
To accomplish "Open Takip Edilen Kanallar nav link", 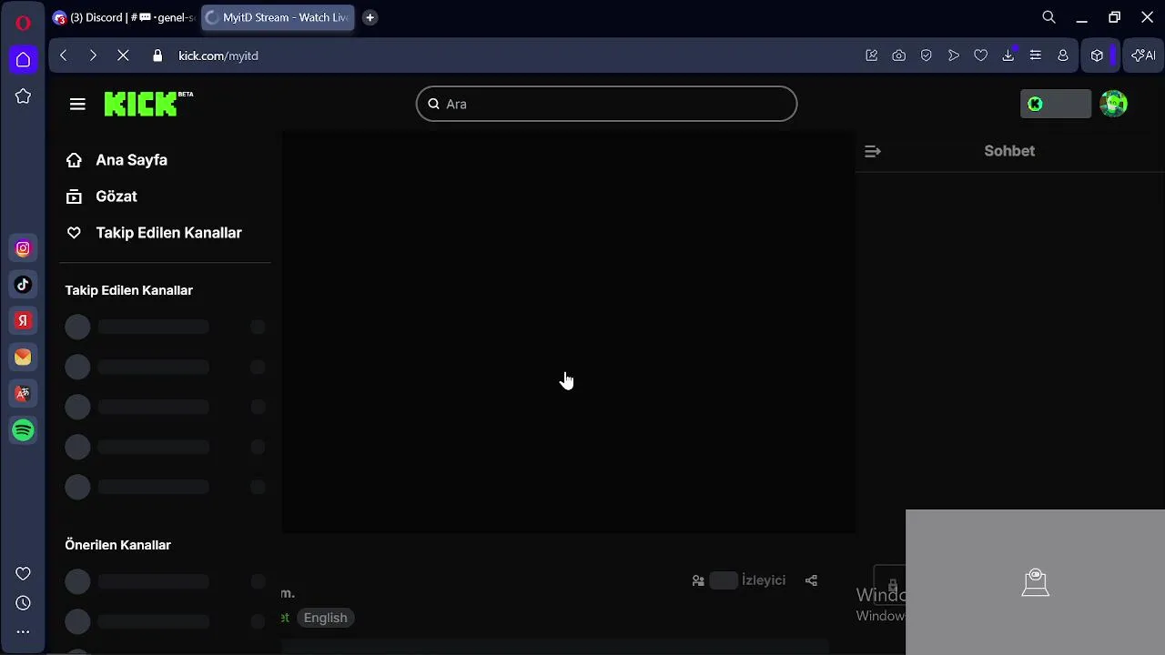I will tap(169, 233).
